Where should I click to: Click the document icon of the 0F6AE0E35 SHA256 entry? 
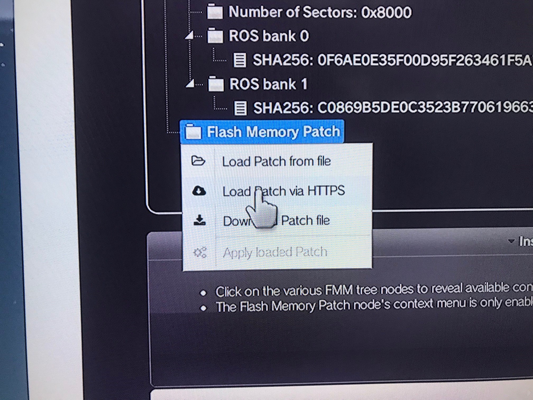[240, 60]
